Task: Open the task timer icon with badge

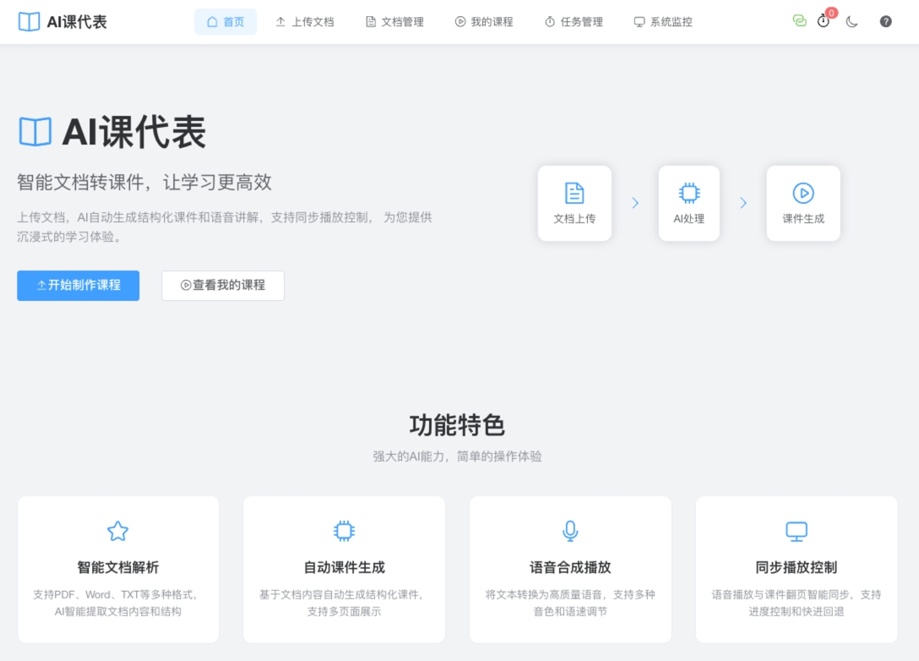Action: point(824,21)
